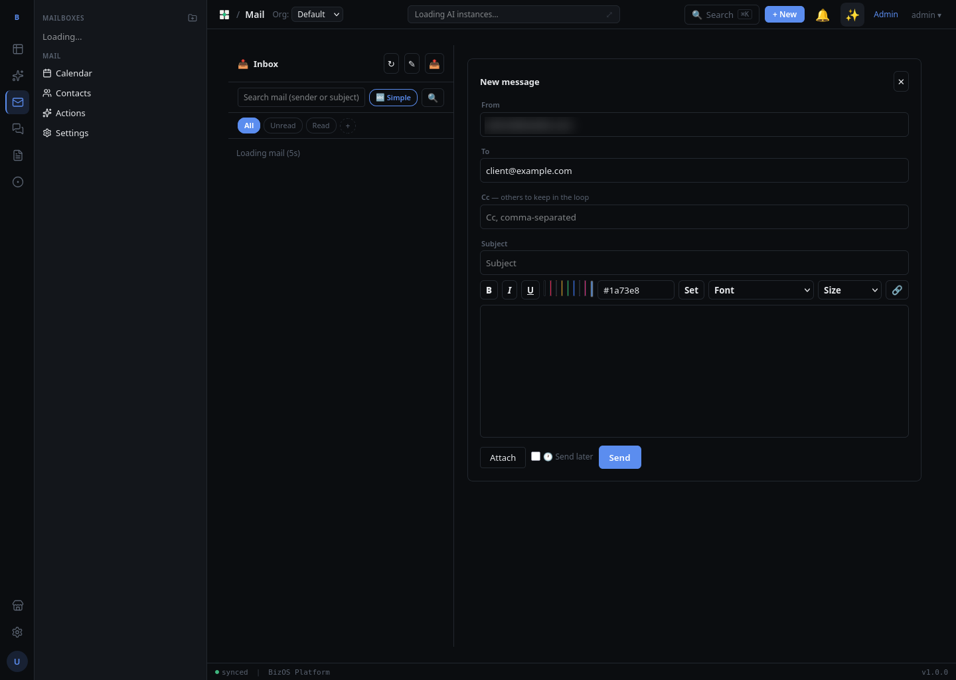Open the documents icon in left rail

click(18, 155)
